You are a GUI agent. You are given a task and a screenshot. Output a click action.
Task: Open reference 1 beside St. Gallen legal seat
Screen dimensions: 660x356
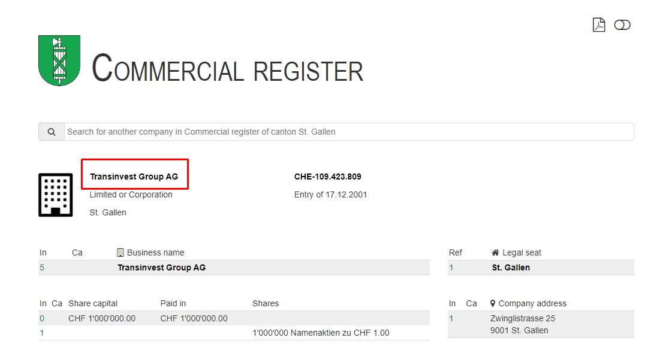point(451,267)
